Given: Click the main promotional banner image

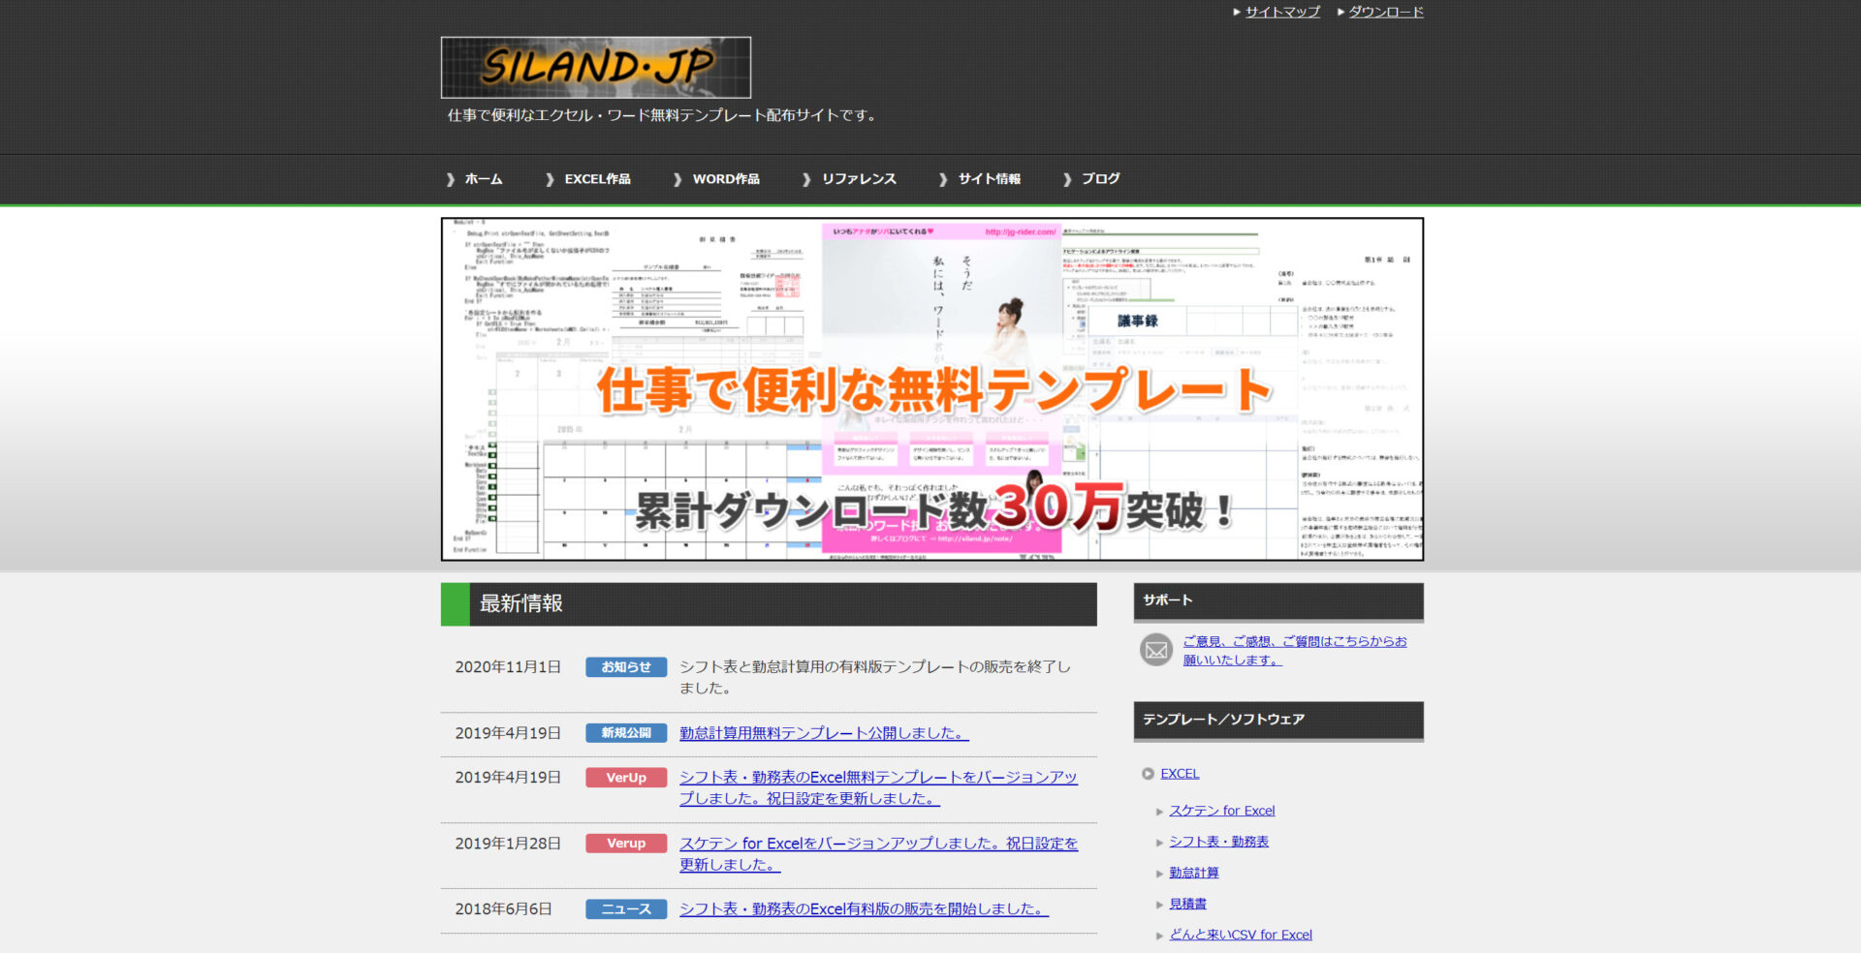Looking at the screenshot, I should [932, 389].
